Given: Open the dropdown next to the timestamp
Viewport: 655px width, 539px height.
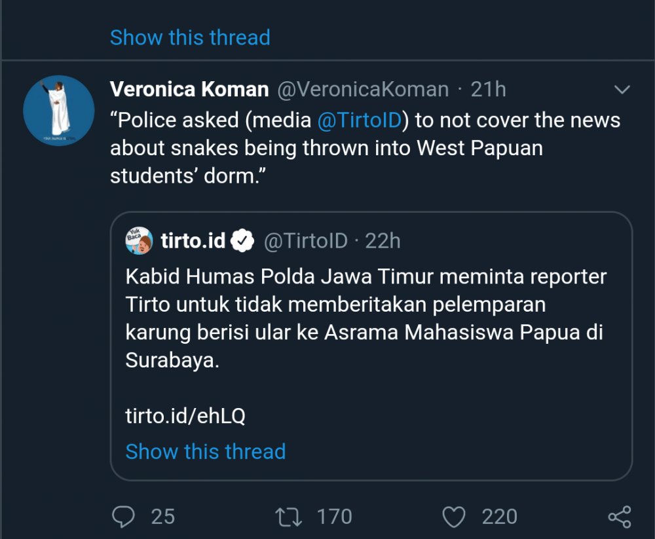Looking at the screenshot, I should click(x=622, y=90).
